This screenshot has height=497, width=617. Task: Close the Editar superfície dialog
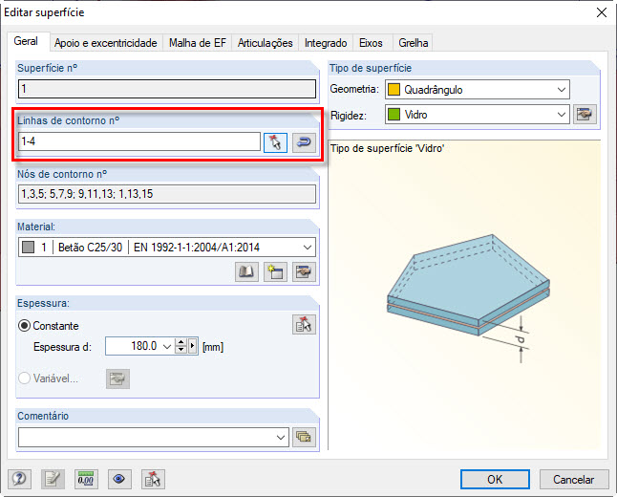pyautogui.click(x=602, y=12)
